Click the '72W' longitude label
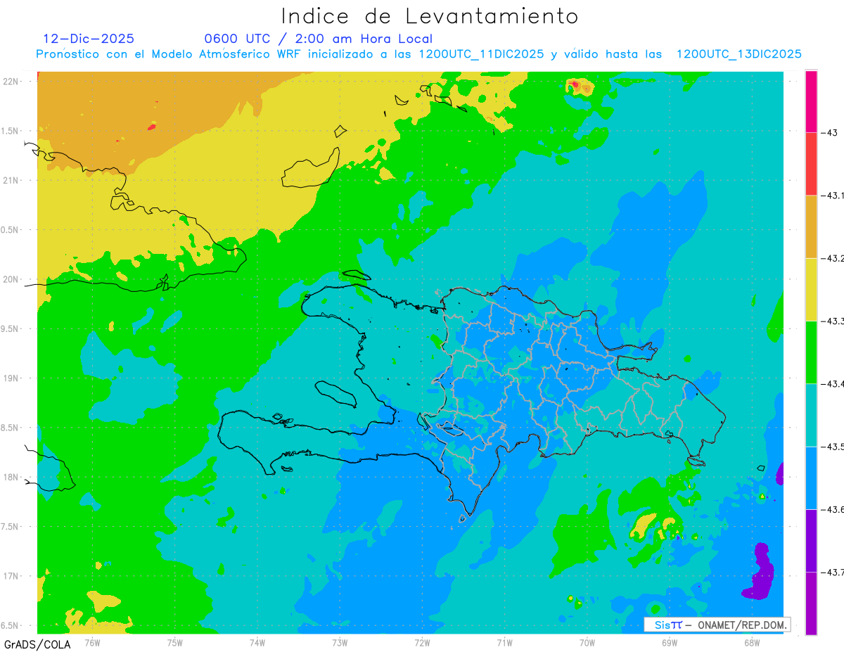Screen dimensions: 844x652 coord(422,642)
